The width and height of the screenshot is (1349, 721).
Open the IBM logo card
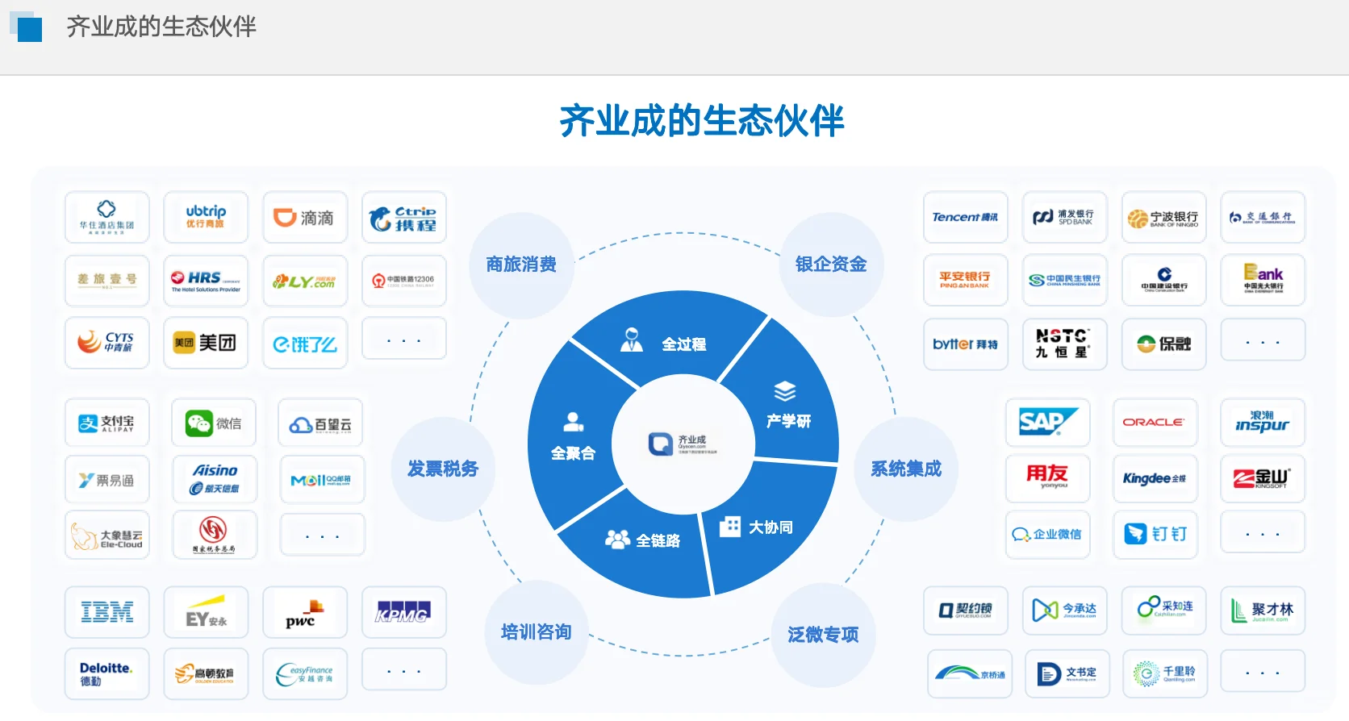(107, 612)
